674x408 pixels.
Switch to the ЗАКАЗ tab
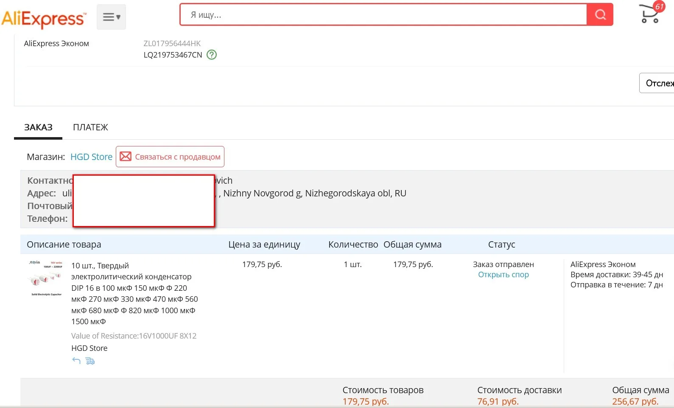pos(38,127)
